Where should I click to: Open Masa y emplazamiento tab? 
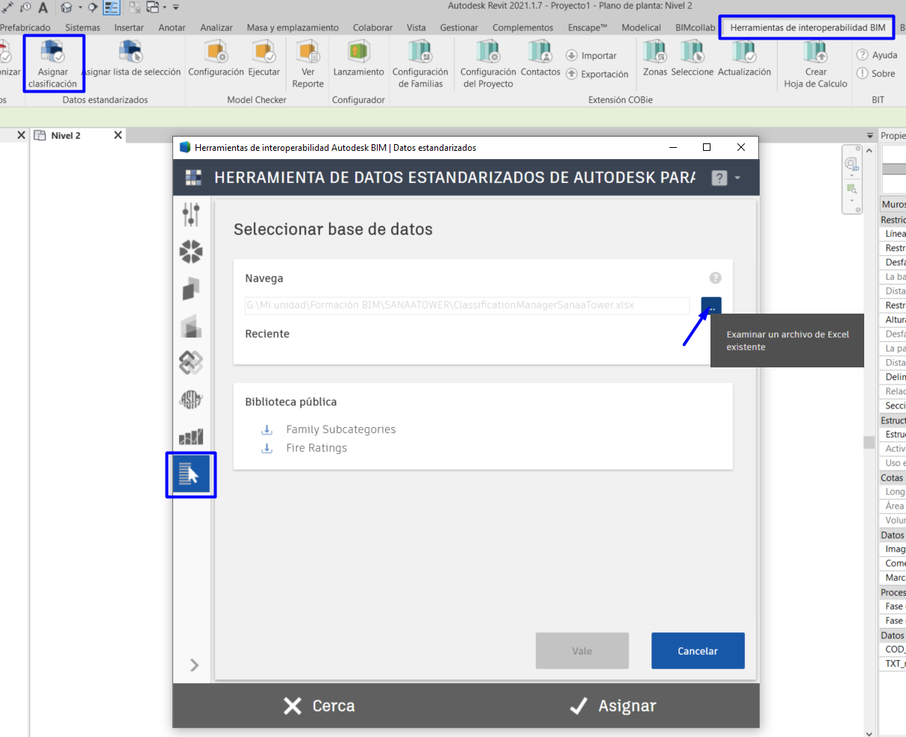(x=293, y=28)
